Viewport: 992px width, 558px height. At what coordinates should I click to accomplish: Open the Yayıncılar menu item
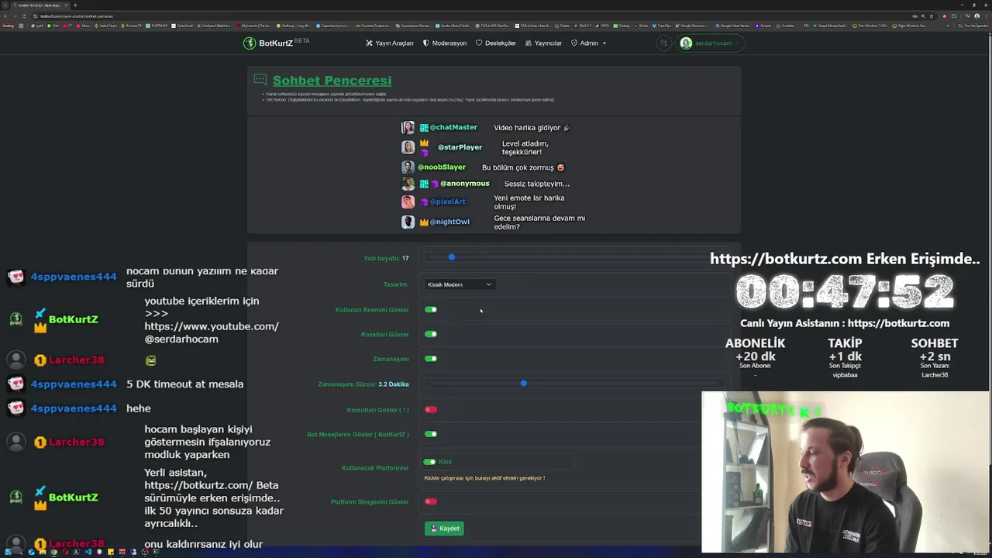click(x=543, y=43)
